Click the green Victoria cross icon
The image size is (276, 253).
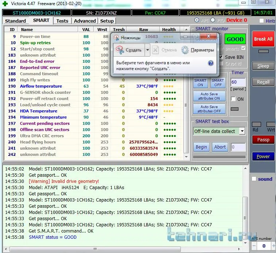click(4, 3)
